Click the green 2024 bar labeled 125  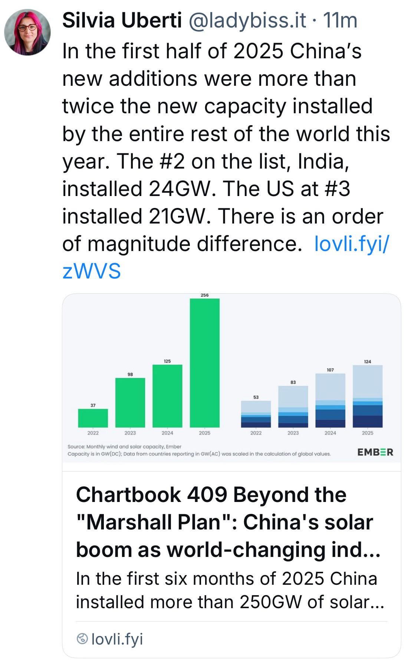pos(167,396)
